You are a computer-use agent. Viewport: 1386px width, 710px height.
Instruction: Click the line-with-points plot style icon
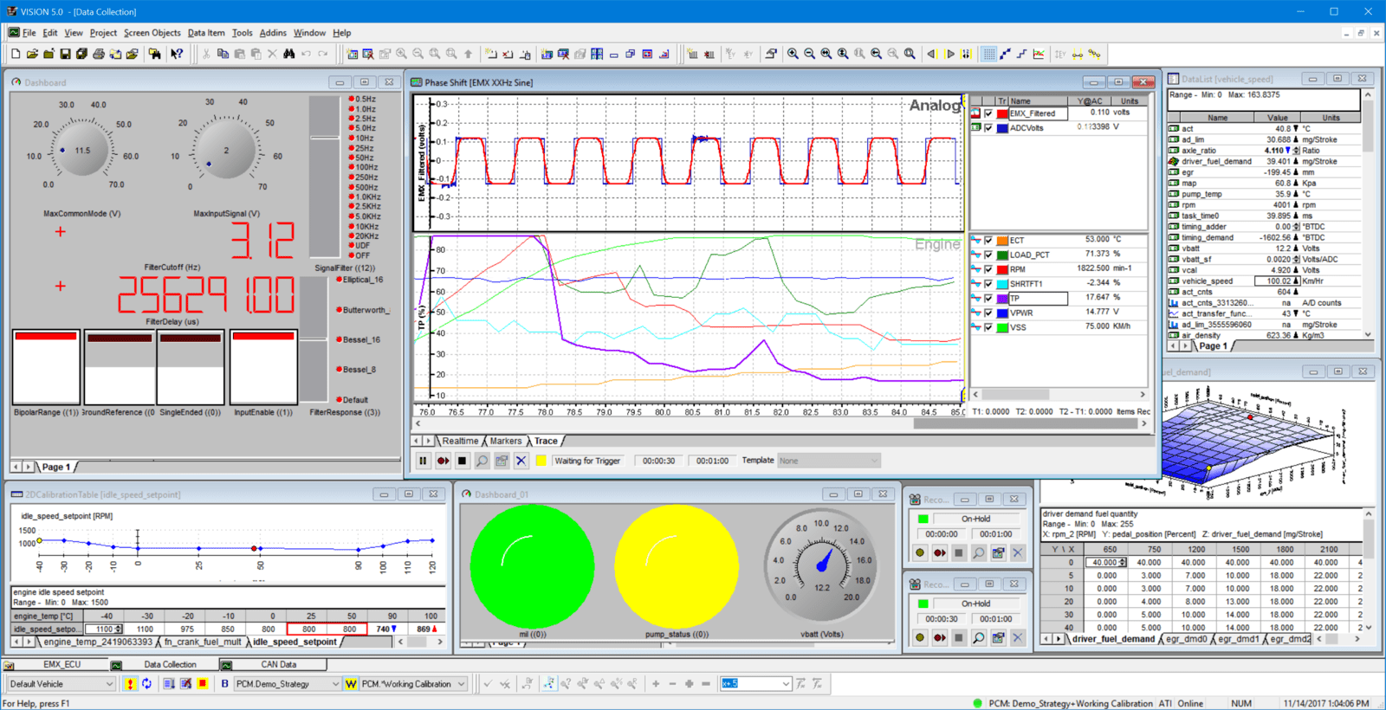[x=1005, y=54]
